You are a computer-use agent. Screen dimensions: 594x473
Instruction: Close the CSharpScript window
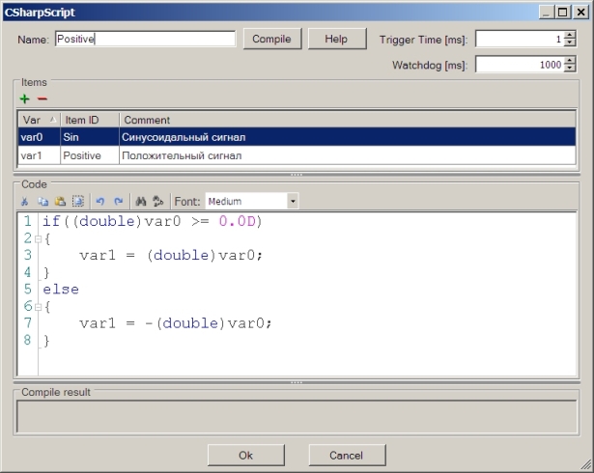pos(580,13)
